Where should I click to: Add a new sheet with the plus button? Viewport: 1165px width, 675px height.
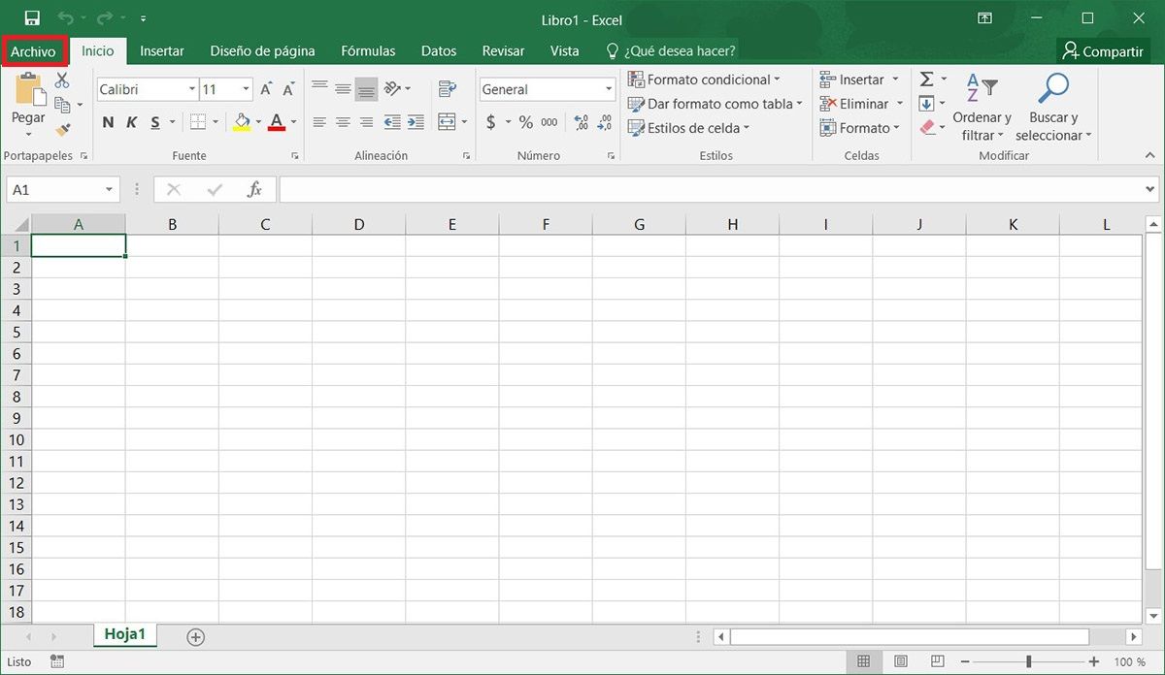194,636
